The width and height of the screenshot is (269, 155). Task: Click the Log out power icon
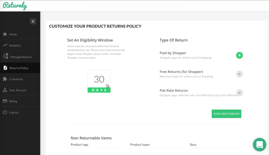click(x=5, y=112)
